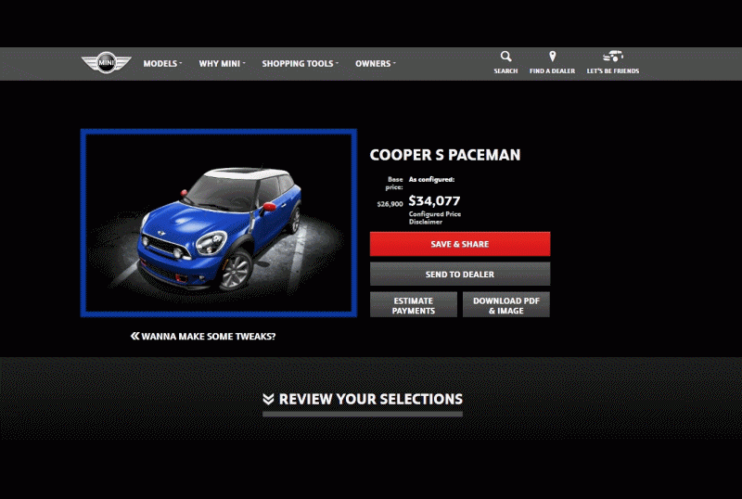
Task: Click the $34,077 configured price
Action: point(434,200)
